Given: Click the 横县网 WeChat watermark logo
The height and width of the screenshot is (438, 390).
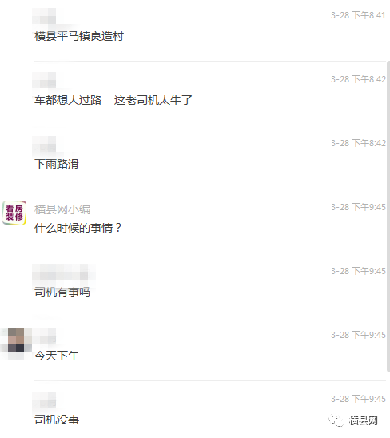Looking at the screenshot, I should coord(353,420).
